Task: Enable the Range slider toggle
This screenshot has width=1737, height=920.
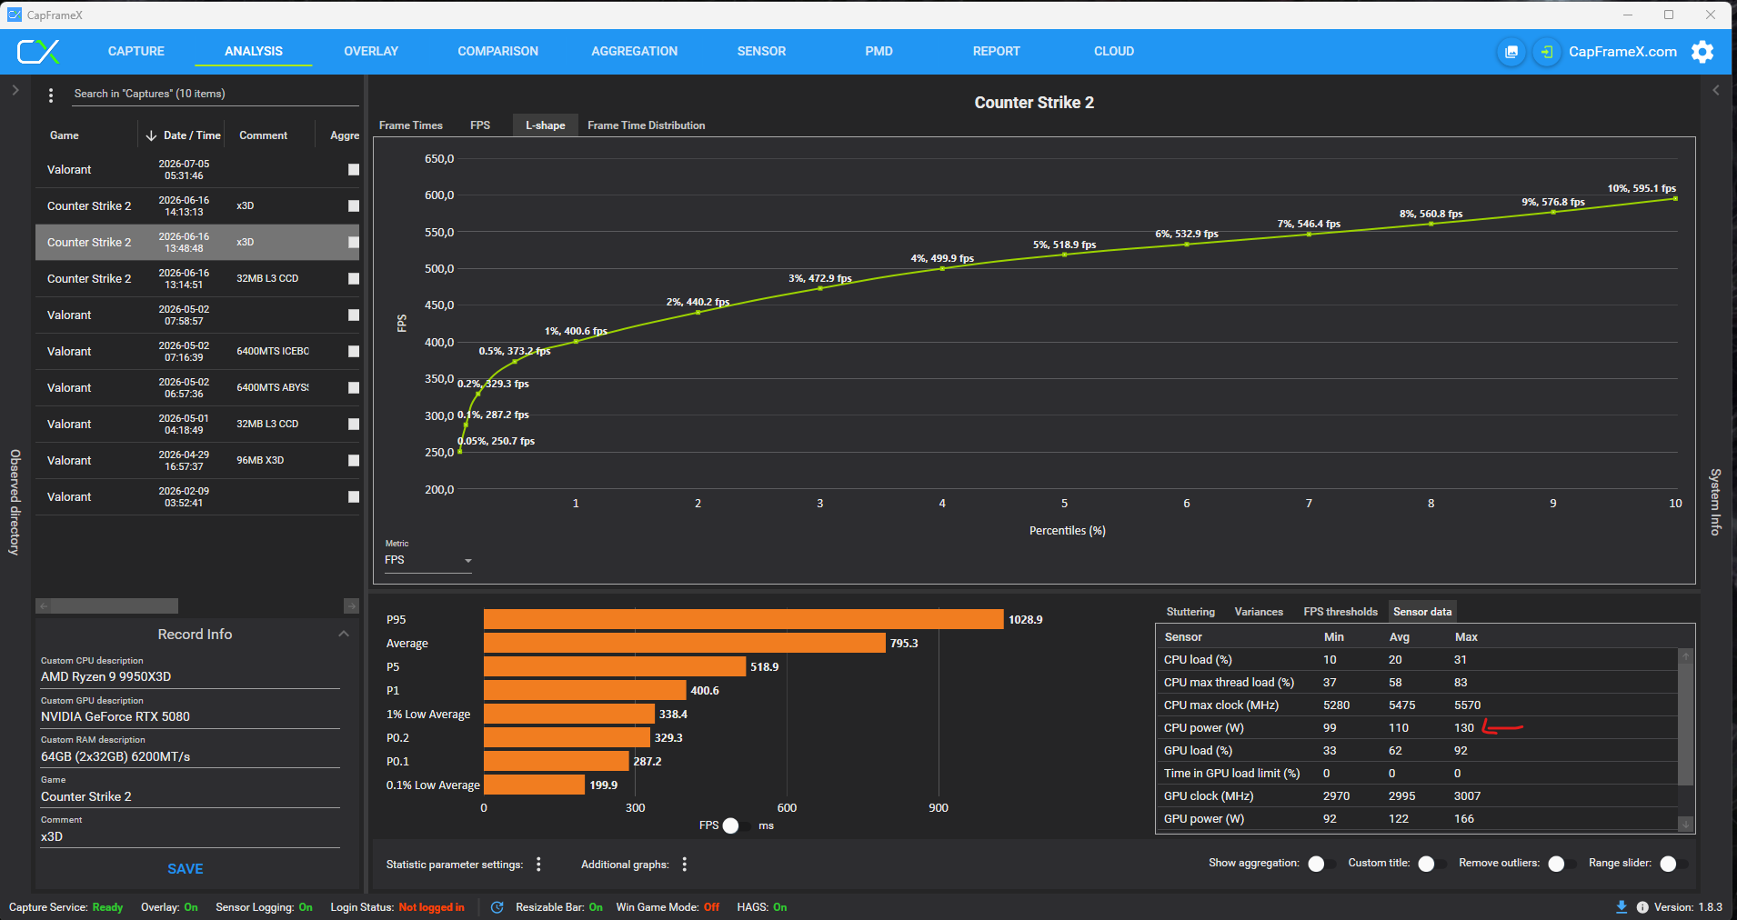Action: pos(1673,864)
